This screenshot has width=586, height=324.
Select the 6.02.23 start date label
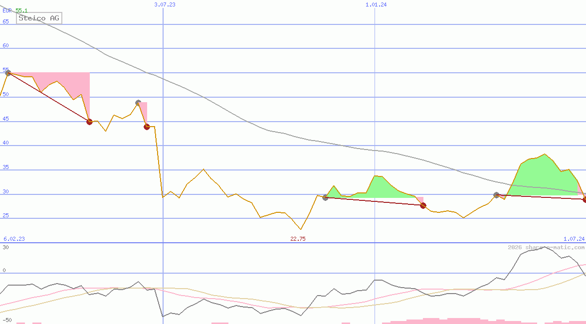pyautogui.click(x=14, y=239)
